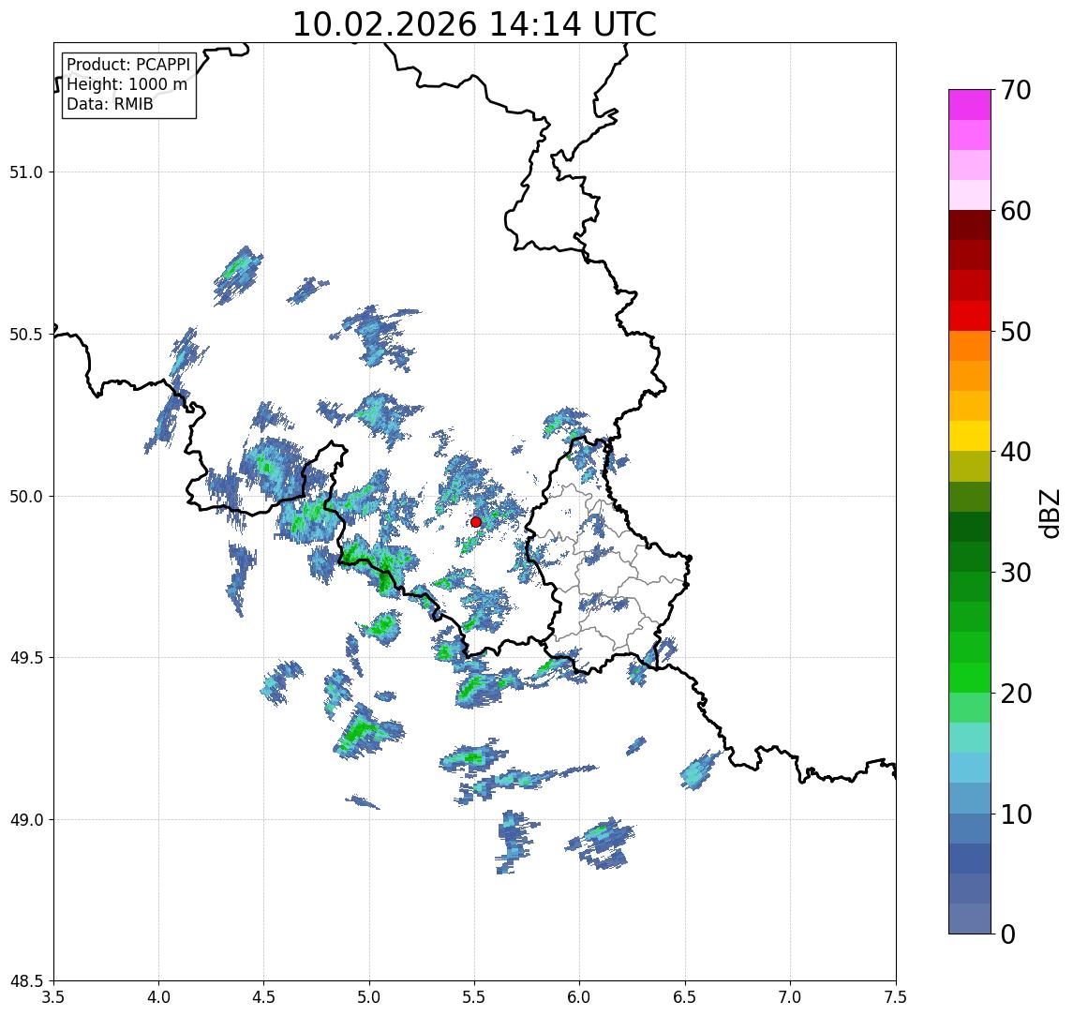1073x1016 pixels.
Task: Click the red station marker dot
Action: pyautogui.click(x=476, y=522)
